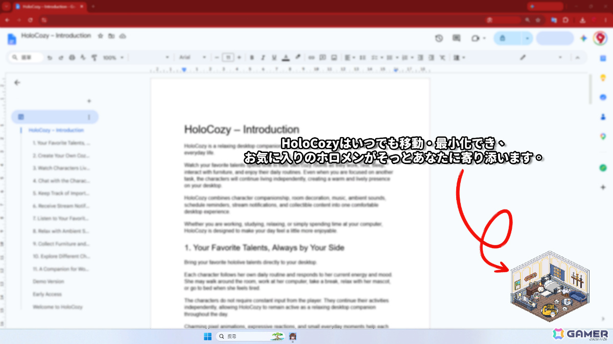Undo the last edit
The width and height of the screenshot is (613, 344).
50,58
